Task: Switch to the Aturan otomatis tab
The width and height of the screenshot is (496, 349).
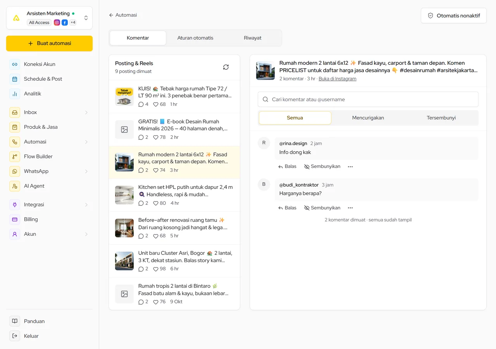Action: coord(195,38)
